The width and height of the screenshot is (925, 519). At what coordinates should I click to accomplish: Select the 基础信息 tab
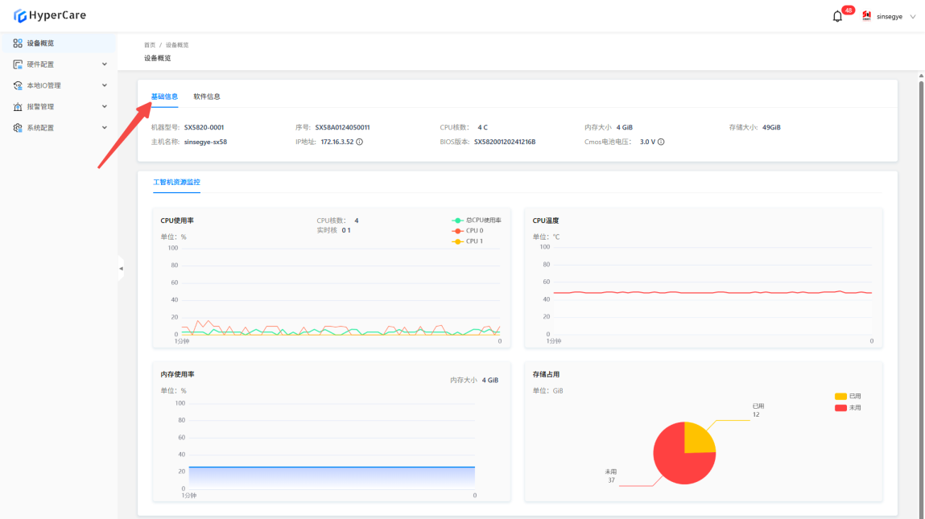[164, 97]
